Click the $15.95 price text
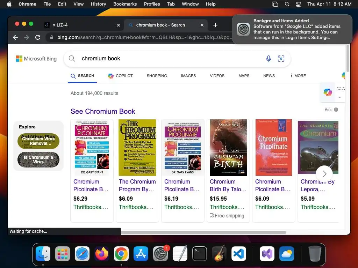Image resolution: width=358 pixels, height=268 pixels. point(218,199)
